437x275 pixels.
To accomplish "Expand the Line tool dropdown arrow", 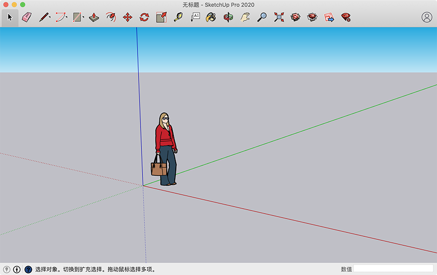I will pyautogui.click(x=50, y=17).
